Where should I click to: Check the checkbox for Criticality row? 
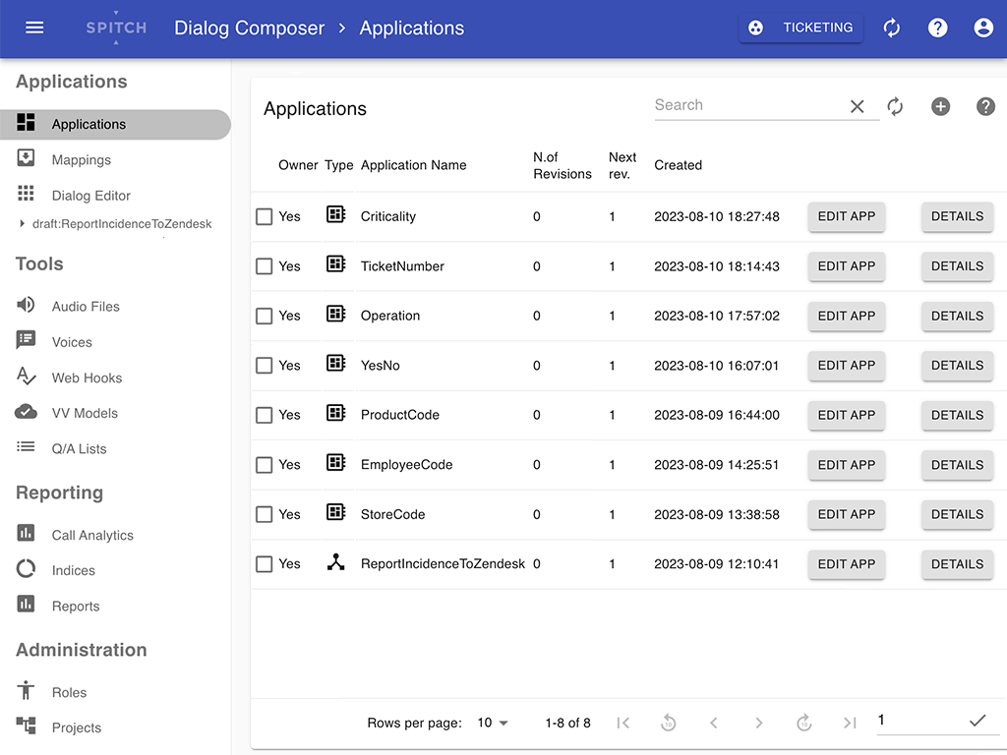(x=264, y=216)
